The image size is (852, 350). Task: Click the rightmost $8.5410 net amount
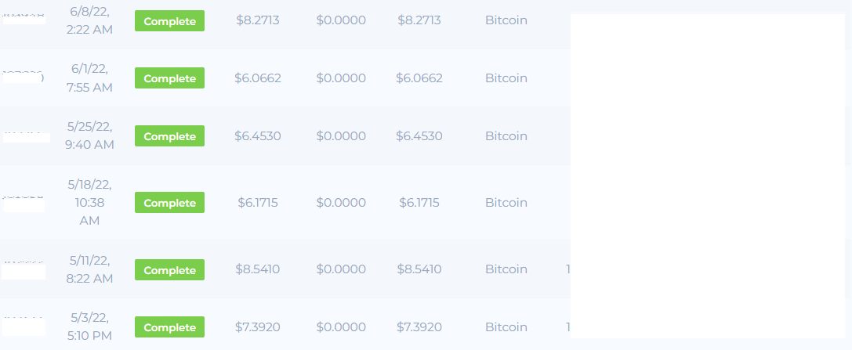pyautogui.click(x=419, y=269)
